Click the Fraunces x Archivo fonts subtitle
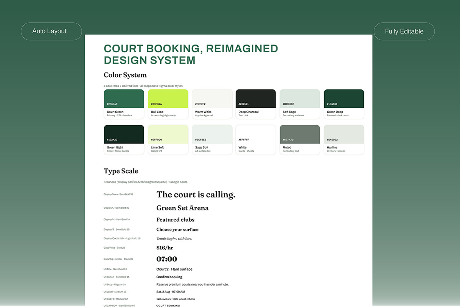The width and height of the screenshot is (460, 307). [x=145, y=182]
